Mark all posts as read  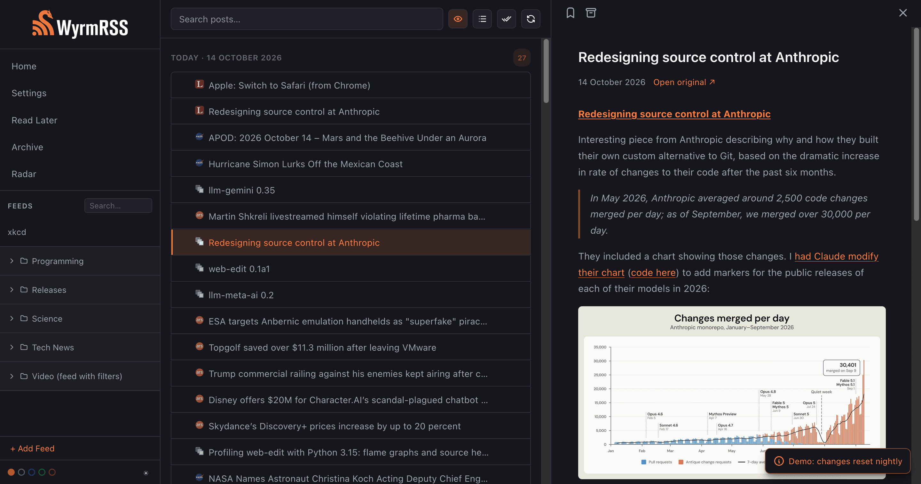tap(506, 19)
